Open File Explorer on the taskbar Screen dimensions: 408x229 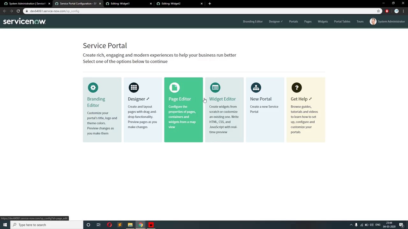click(130, 225)
